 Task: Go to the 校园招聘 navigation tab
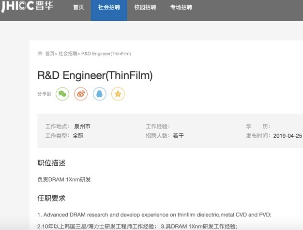(145, 8)
